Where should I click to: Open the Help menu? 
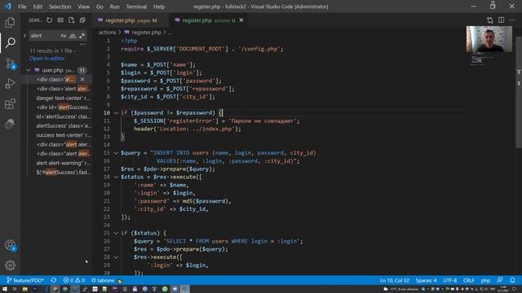[159, 7]
